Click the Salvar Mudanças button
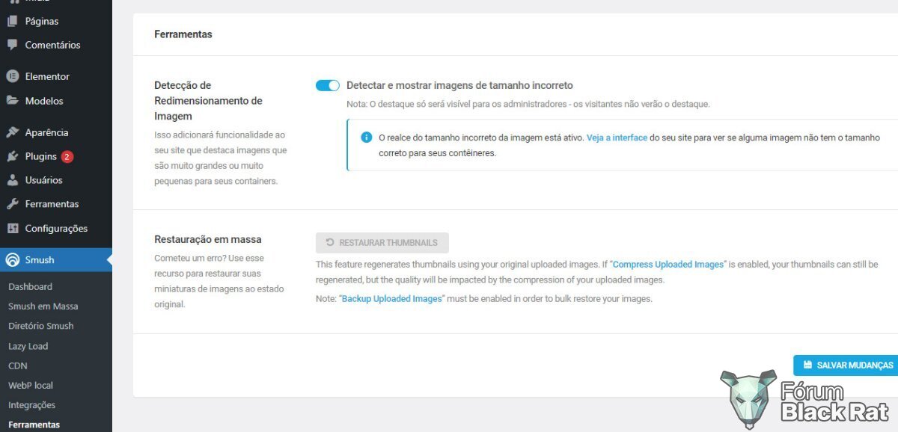898x432 pixels. (846, 365)
